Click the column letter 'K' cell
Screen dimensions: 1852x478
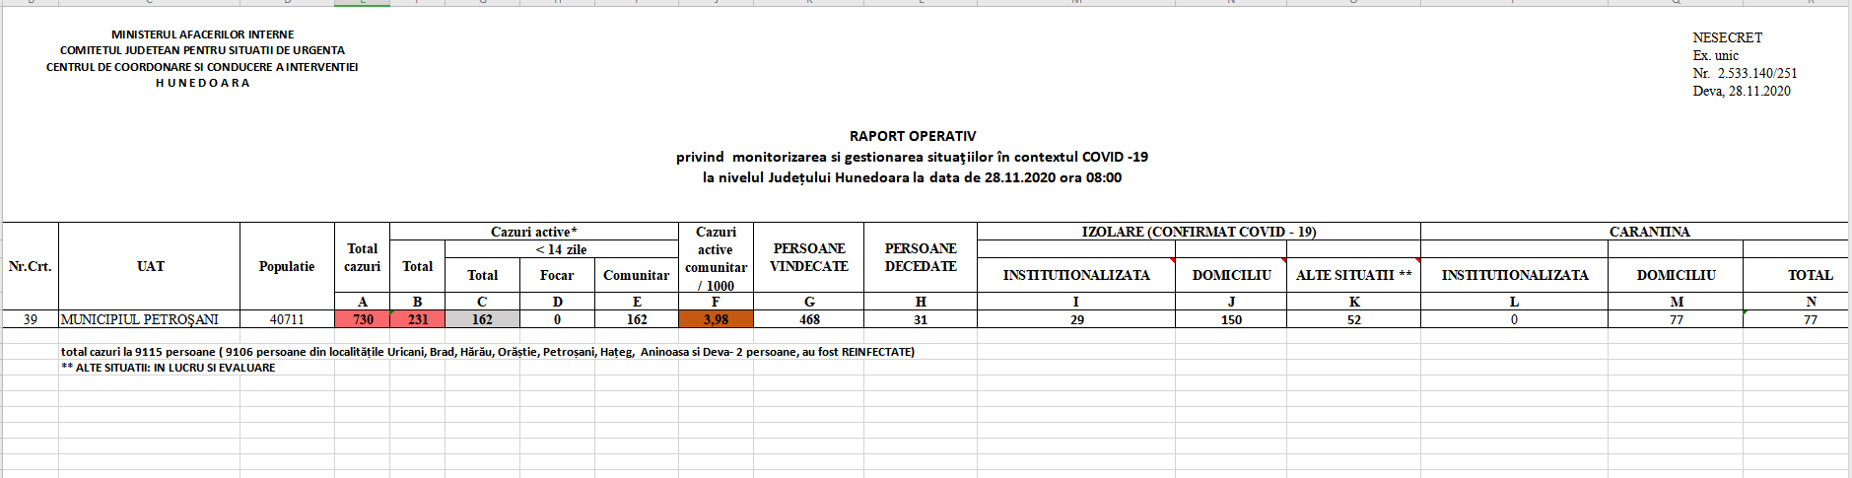[1353, 302]
